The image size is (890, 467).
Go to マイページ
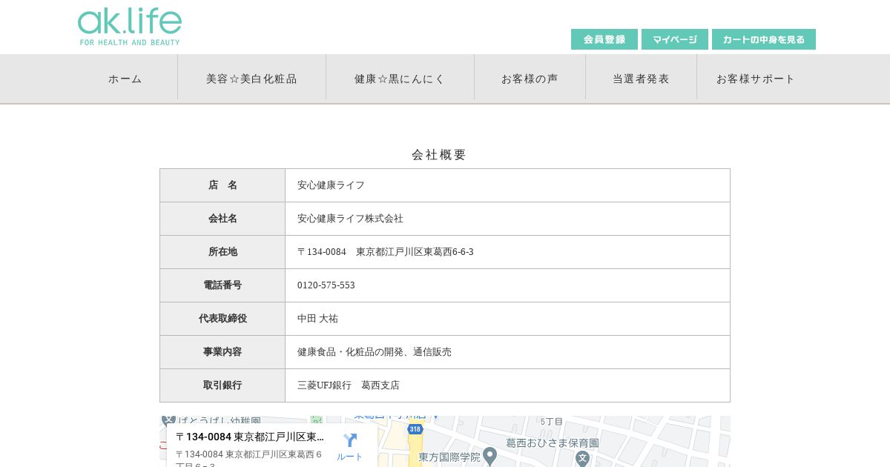[x=674, y=39]
